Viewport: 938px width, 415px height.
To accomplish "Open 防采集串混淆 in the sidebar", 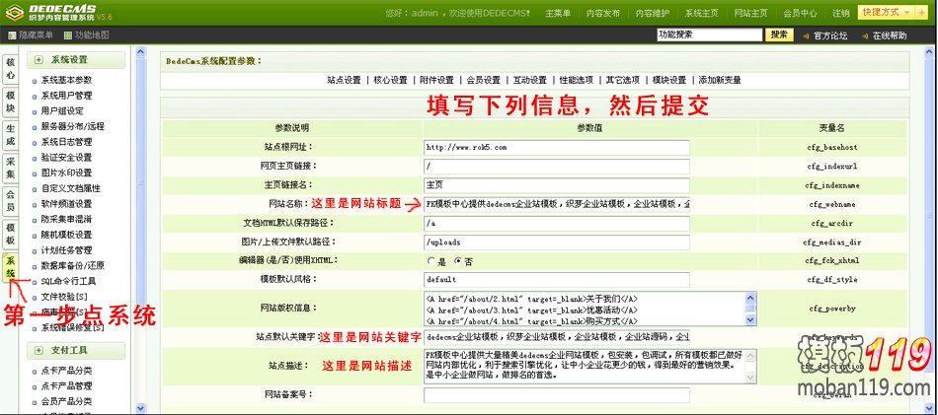I will [x=66, y=219].
